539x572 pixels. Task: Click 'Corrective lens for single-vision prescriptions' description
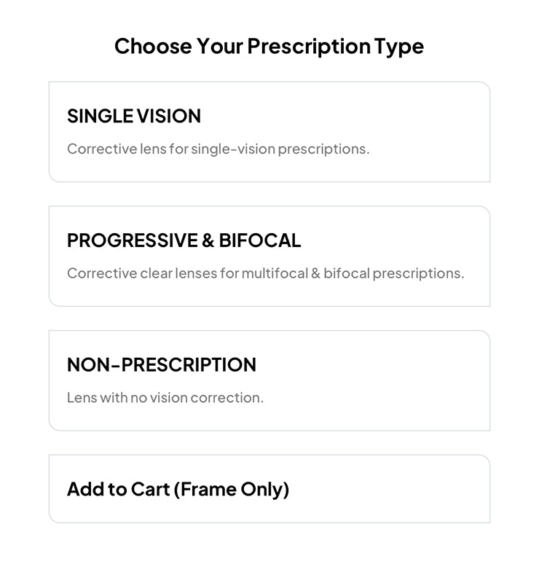click(x=218, y=149)
